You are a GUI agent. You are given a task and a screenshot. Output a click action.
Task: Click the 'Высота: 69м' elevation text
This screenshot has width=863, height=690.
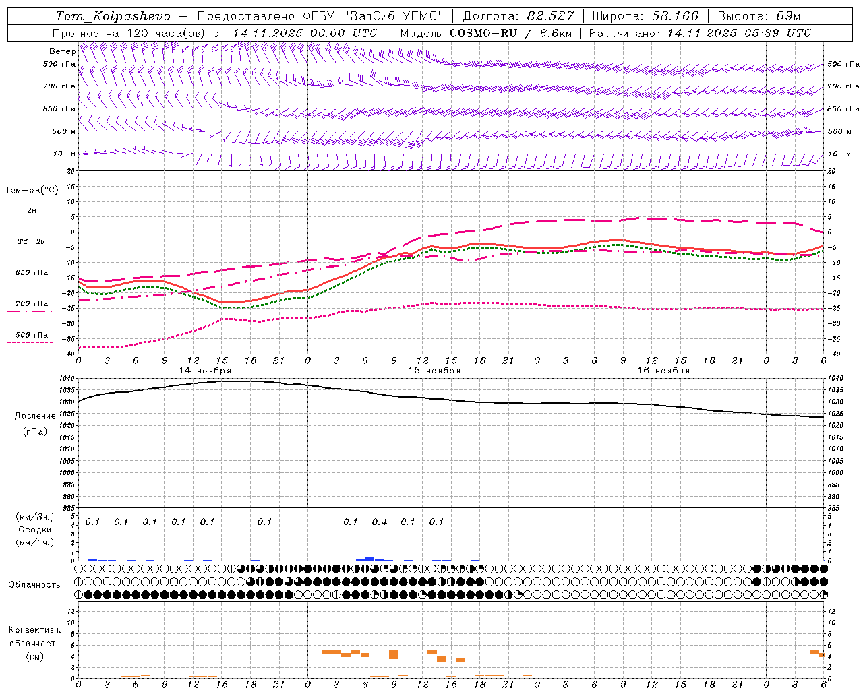(x=758, y=16)
